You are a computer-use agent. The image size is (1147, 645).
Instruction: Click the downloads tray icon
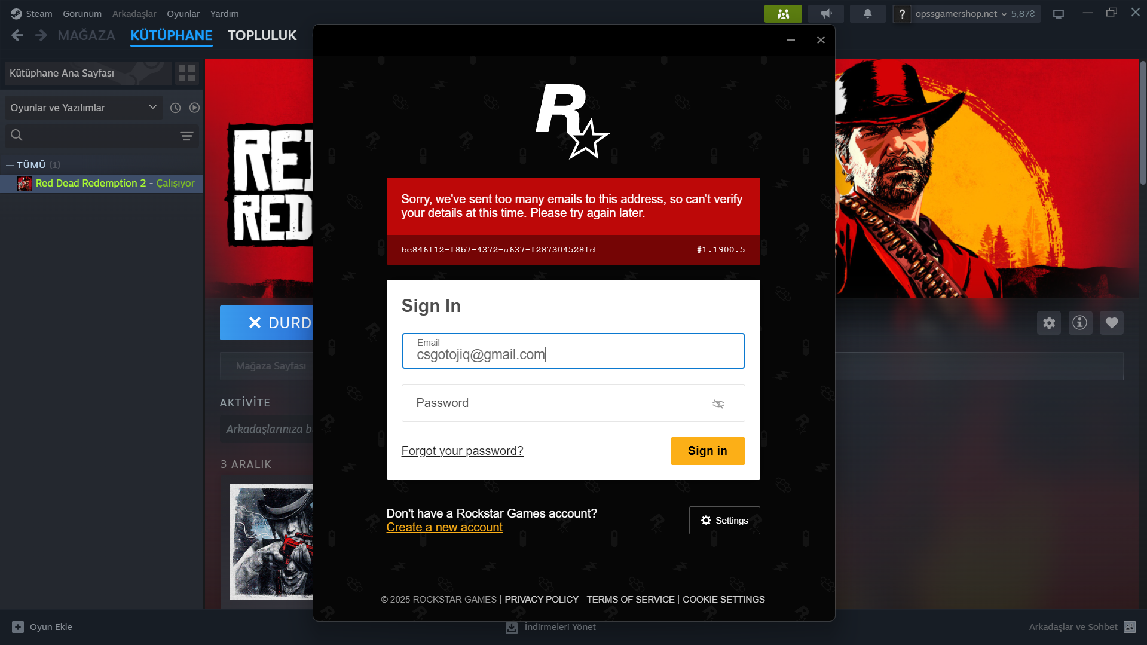(x=512, y=628)
